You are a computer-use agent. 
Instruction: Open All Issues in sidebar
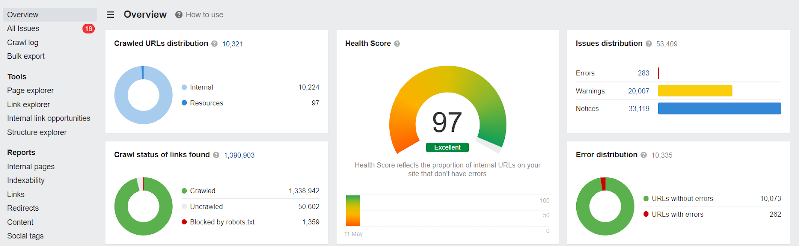(x=23, y=29)
